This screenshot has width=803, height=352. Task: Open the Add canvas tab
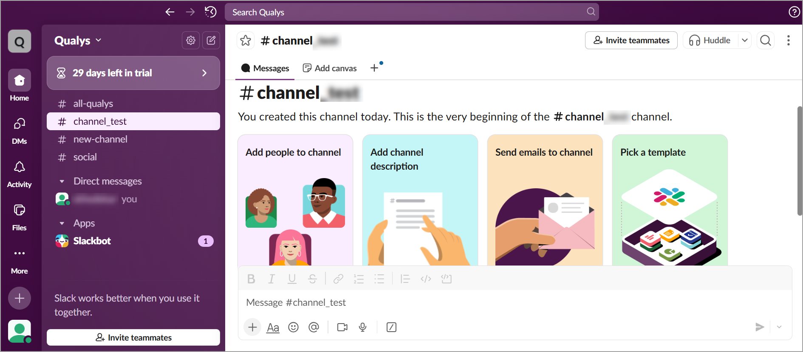330,68
